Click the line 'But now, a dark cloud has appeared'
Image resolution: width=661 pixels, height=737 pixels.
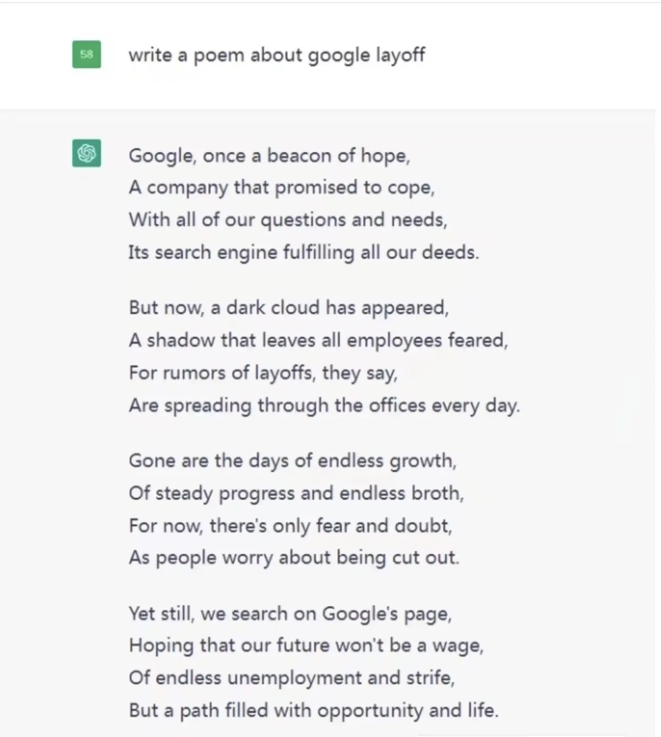point(288,308)
